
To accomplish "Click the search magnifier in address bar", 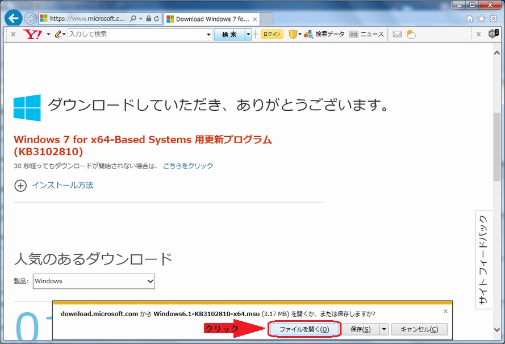I will (x=133, y=19).
